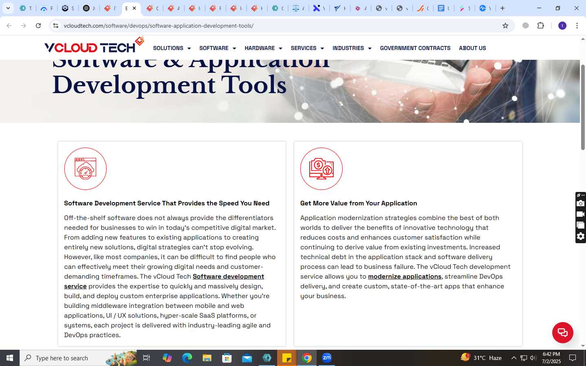
Task: Open the Chrome profile avatar
Action: point(562,26)
